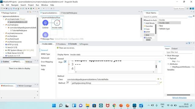Open the Configuration XML view tab
The height and width of the screenshot is (109, 195).
pyautogui.click(x=76, y=39)
